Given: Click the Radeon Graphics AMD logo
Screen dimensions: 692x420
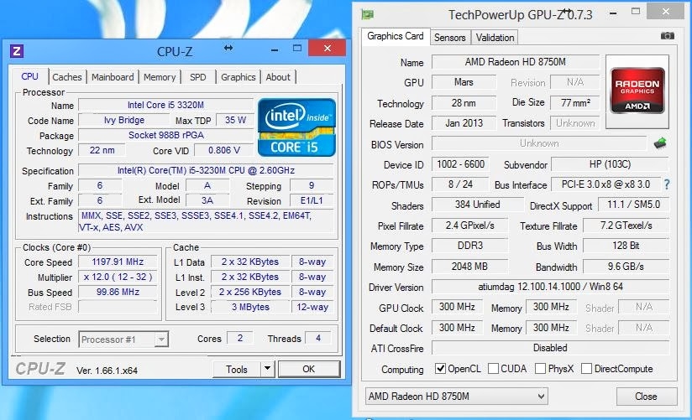Looking at the screenshot, I should pos(637,91).
